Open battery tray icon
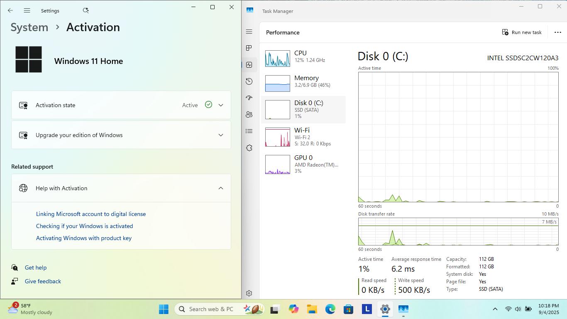The width and height of the screenshot is (567, 319). coord(528,309)
